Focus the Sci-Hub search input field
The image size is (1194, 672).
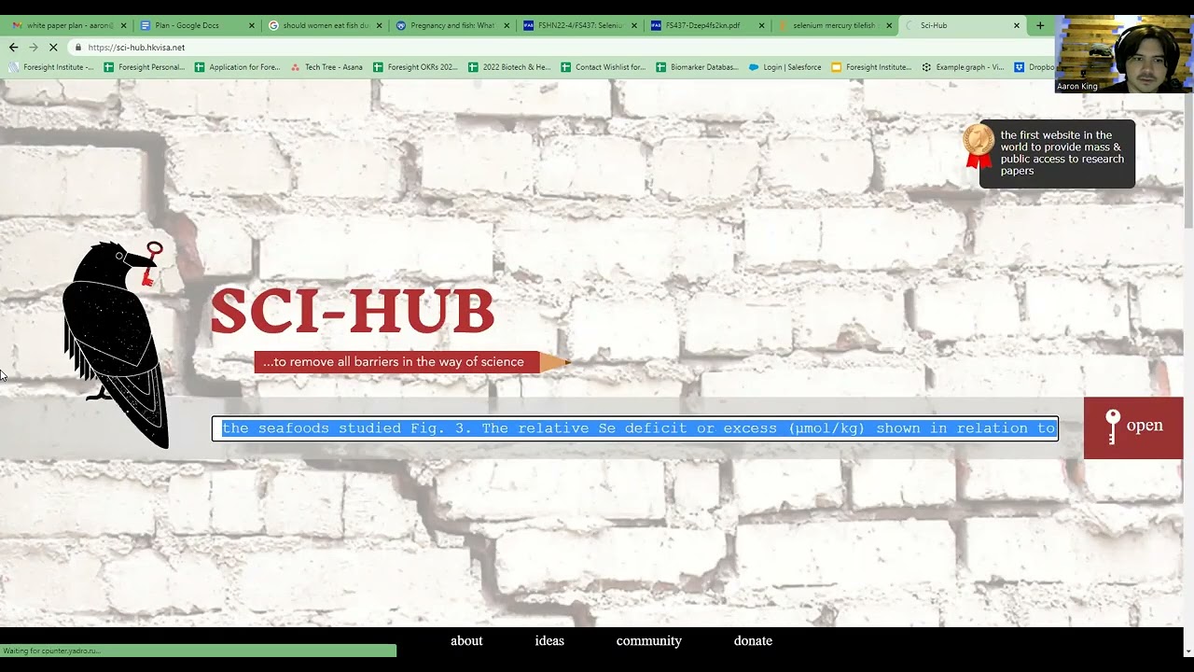pyautogui.click(x=634, y=428)
